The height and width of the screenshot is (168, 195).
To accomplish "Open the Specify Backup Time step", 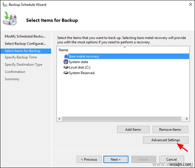I will click(21, 57).
